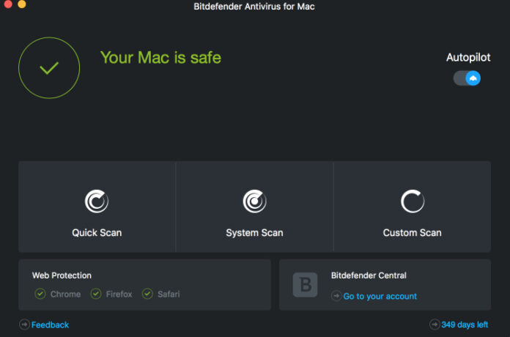Screen dimensions: 510x337
Task: Minimize the window with the yellow button
Action: (x=21, y=4)
